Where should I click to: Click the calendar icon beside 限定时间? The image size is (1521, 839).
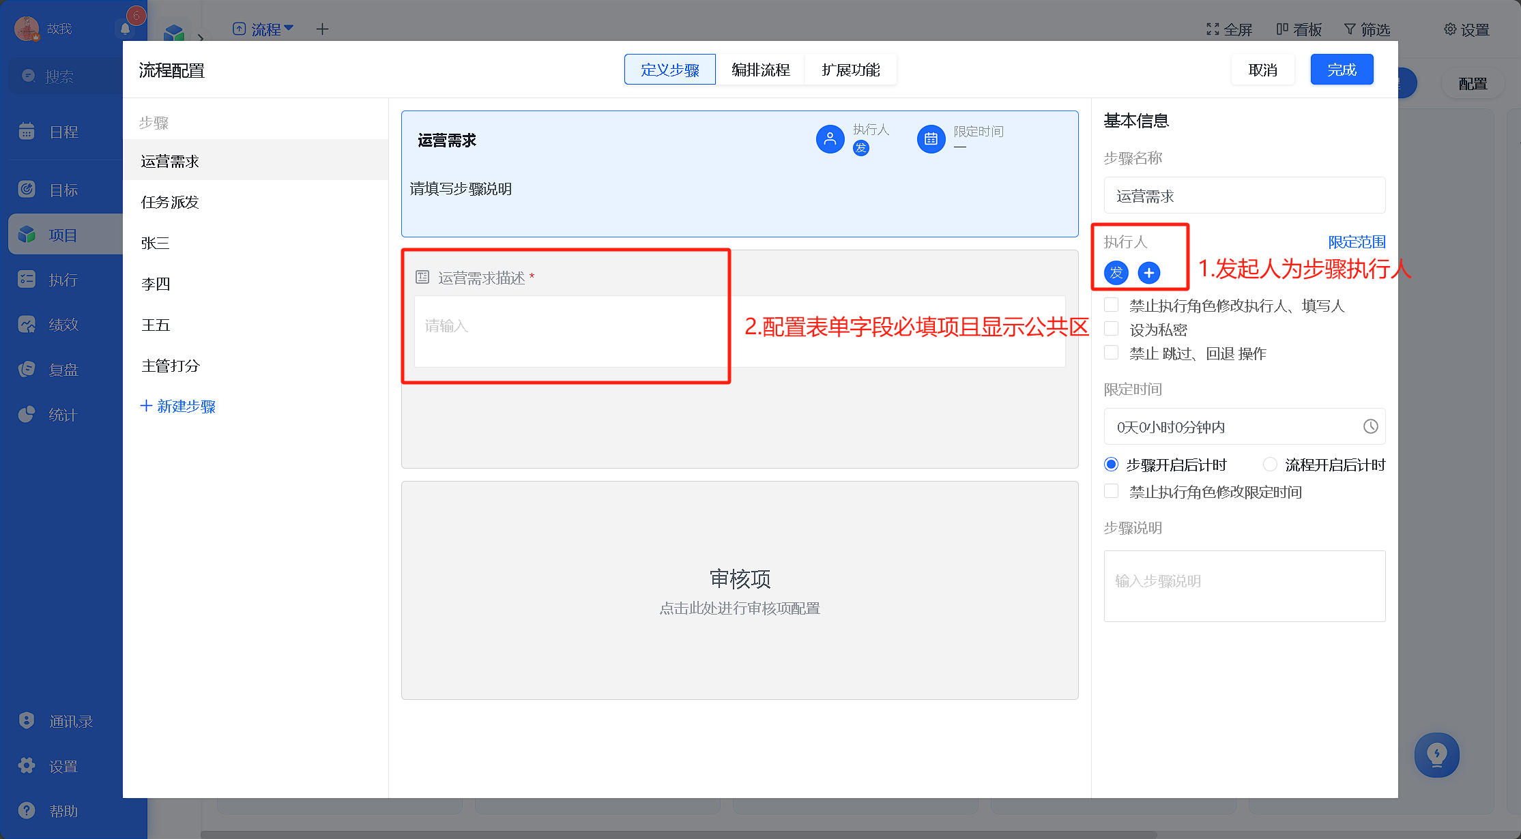pos(931,139)
